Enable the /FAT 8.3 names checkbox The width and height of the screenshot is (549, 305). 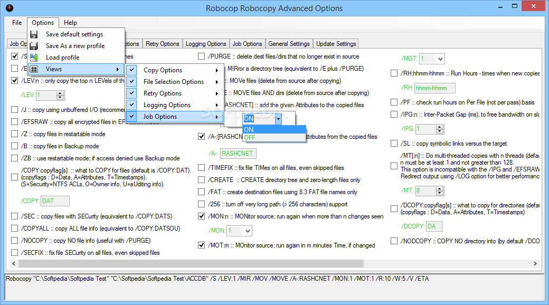click(x=201, y=192)
